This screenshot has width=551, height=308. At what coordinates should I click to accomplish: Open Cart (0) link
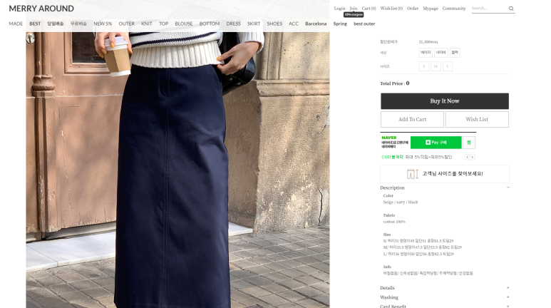[x=369, y=8]
